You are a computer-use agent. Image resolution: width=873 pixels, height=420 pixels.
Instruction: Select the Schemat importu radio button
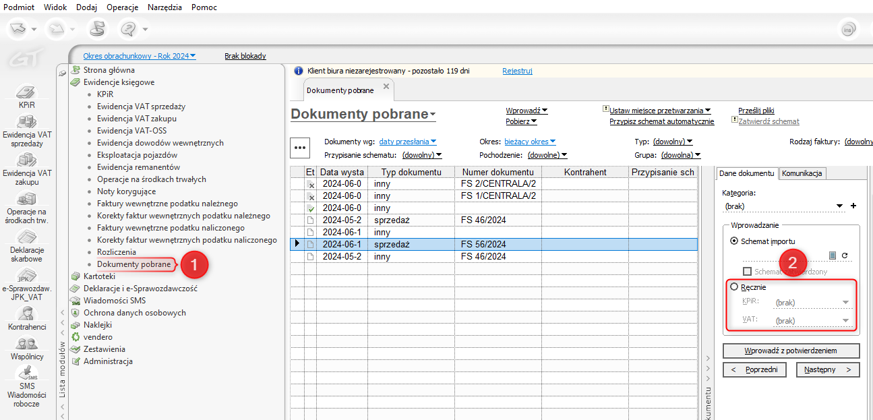(734, 241)
